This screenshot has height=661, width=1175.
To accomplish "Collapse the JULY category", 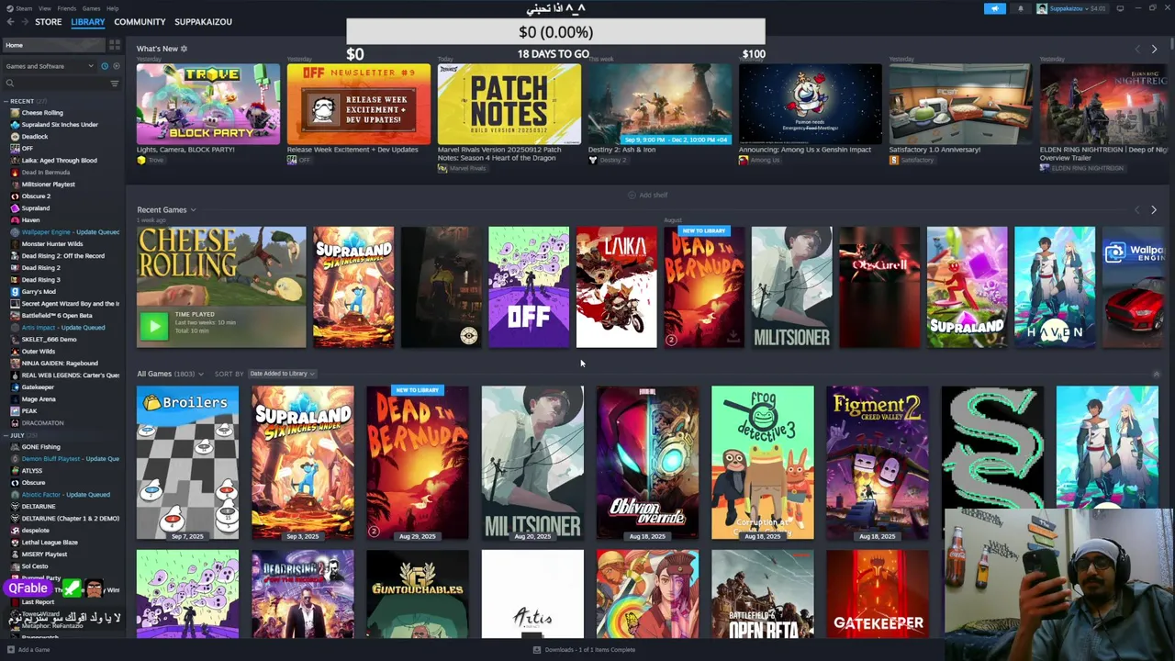I will 6,435.
